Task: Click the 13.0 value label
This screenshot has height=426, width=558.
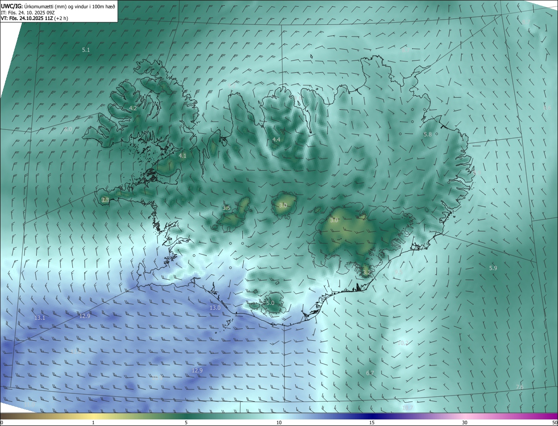Action: coord(215,308)
